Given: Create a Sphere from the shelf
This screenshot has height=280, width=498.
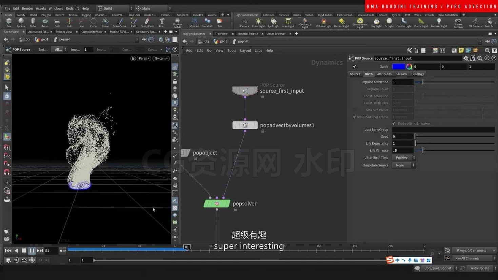Looking at the screenshot, I should coord(21,23).
